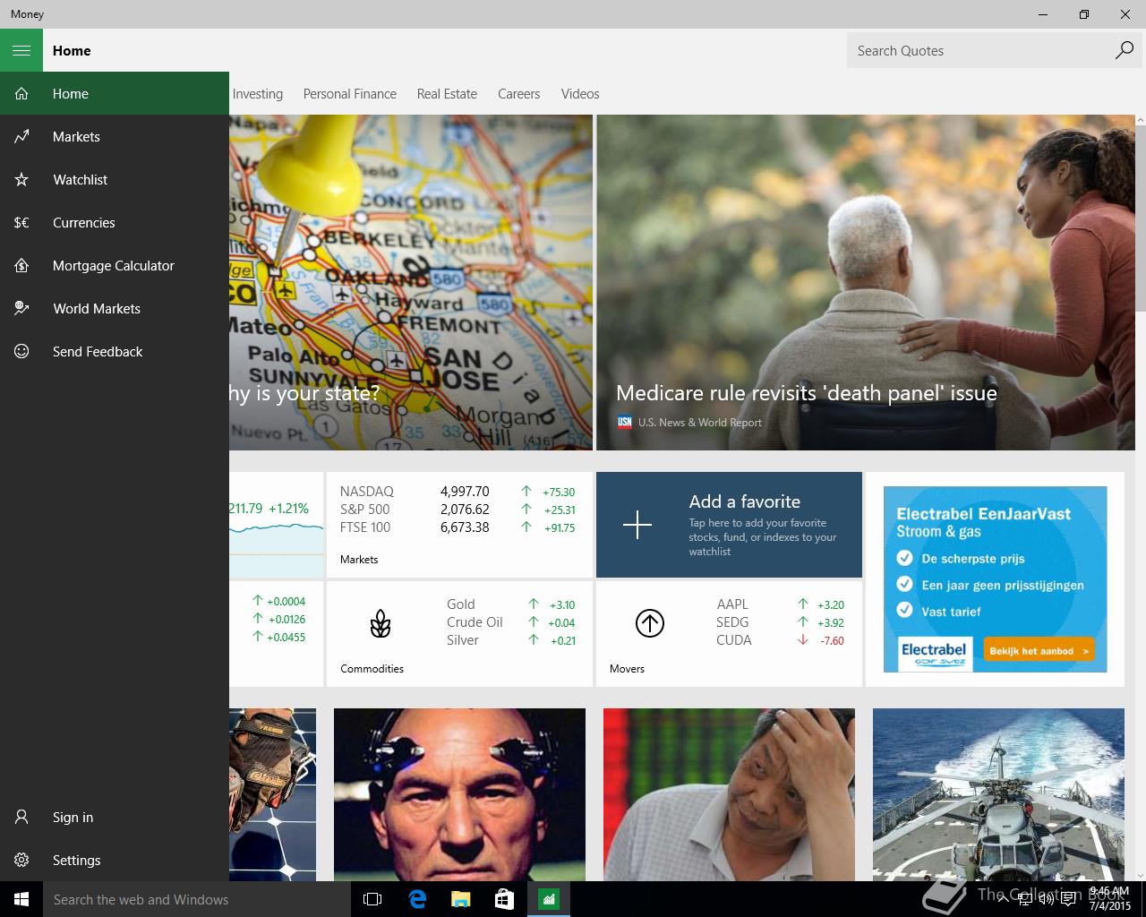Click the vertical scrollbar thumb
Image resolution: width=1146 pixels, height=917 pixels.
tap(1140, 219)
